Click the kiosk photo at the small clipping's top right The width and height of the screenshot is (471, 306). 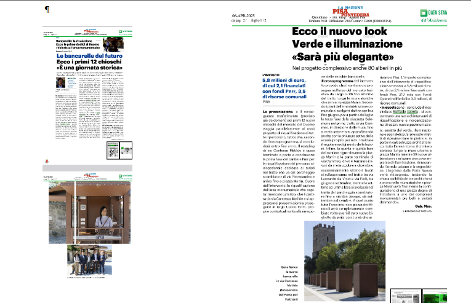(x=113, y=44)
